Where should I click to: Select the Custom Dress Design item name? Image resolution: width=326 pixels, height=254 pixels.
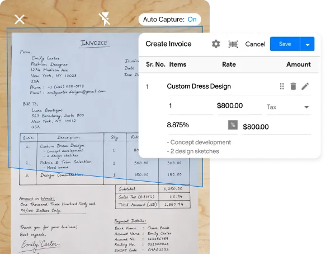click(x=199, y=86)
